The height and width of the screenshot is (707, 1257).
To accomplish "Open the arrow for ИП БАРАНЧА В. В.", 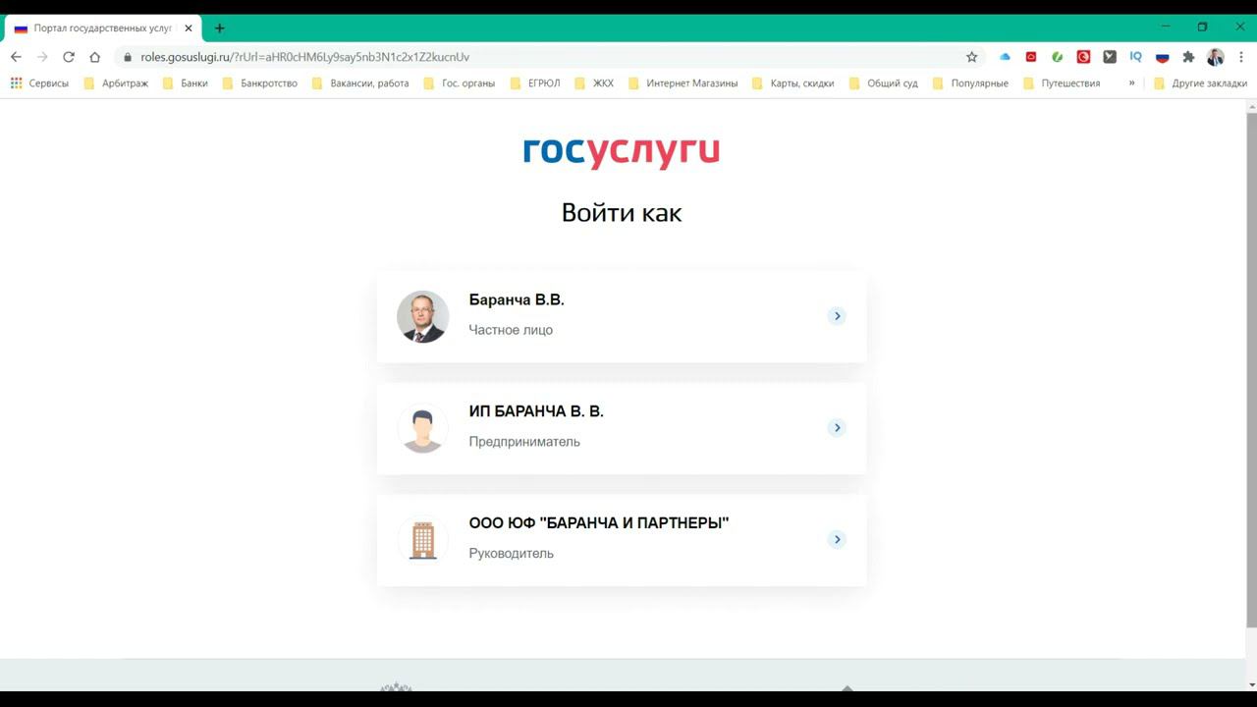I will pyautogui.click(x=836, y=428).
